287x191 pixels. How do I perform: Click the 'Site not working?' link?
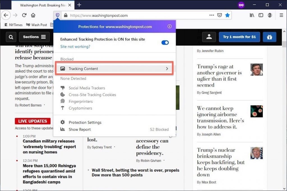(75, 47)
